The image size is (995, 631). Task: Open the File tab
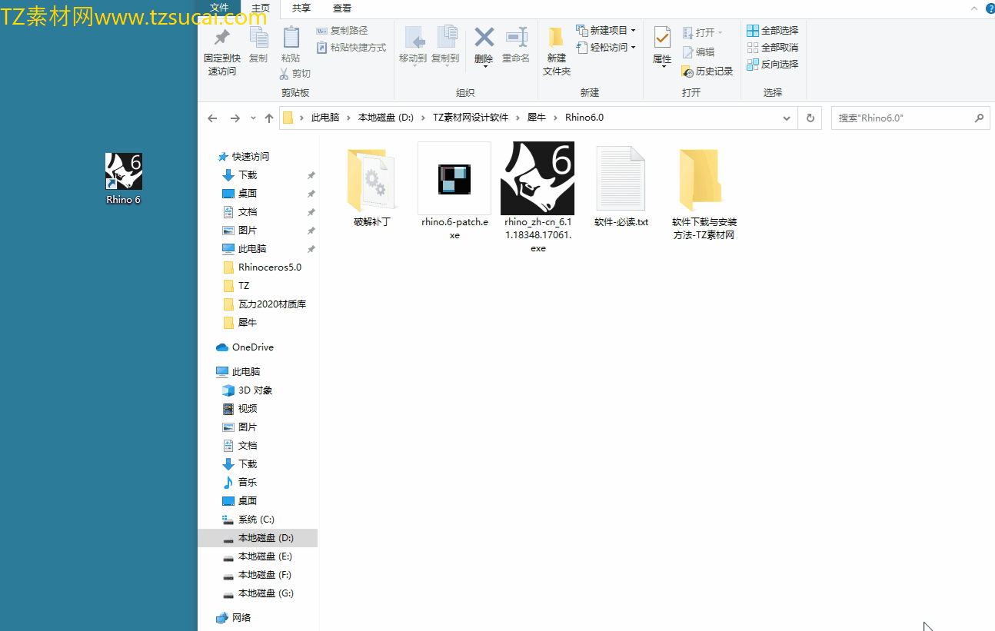(219, 8)
